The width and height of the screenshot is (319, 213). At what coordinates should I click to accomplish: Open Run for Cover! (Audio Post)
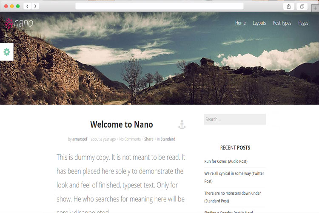[x=226, y=161]
